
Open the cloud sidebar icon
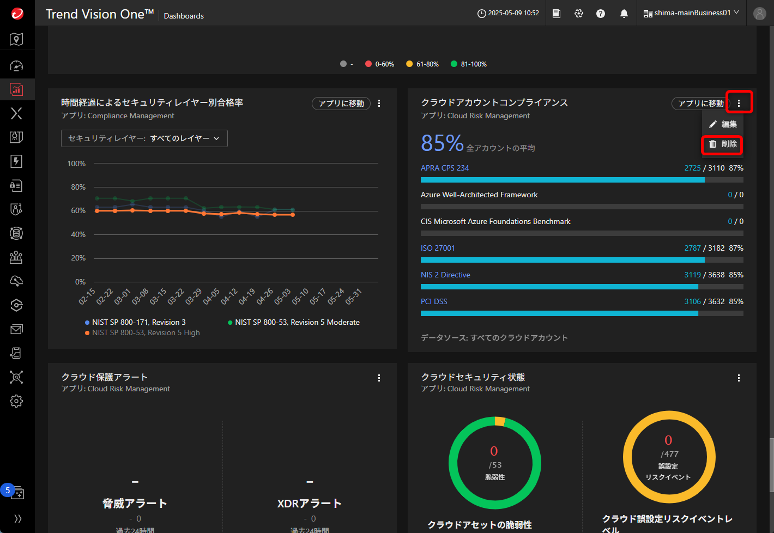pyautogui.click(x=16, y=281)
